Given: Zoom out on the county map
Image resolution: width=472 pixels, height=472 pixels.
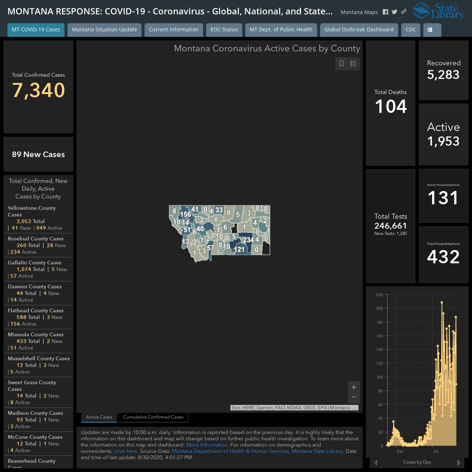Looking at the screenshot, I should 354,398.
